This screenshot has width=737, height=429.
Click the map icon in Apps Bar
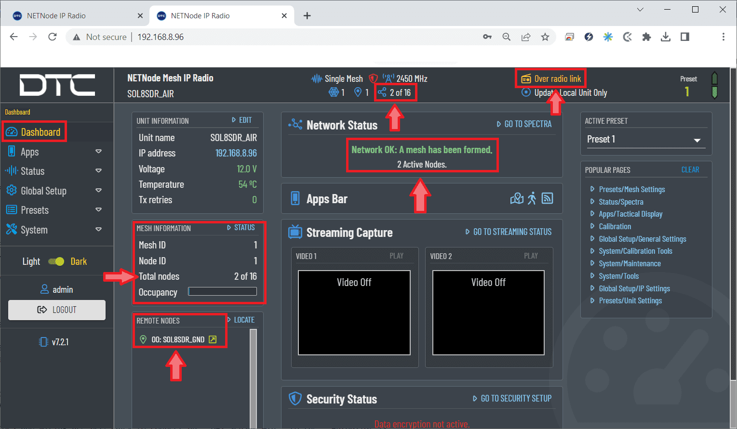pyautogui.click(x=517, y=198)
